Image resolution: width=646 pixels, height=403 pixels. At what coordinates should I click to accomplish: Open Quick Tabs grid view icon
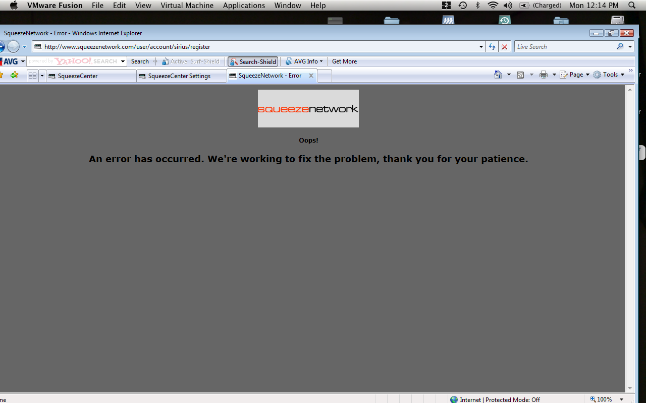click(33, 76)
